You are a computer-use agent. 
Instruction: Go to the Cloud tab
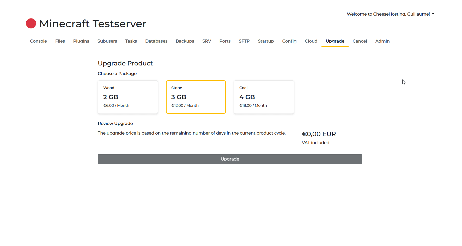pyautogui.click(x=311, y=41)
